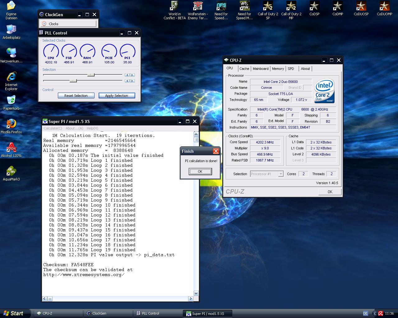Screen dimensions: 398x318
Task: Switch to Super PI taskbar button
Action: coord(208,313)
